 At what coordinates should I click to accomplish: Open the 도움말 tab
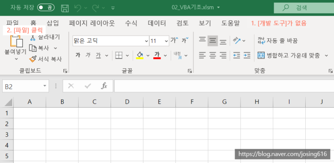pos(230,23)
